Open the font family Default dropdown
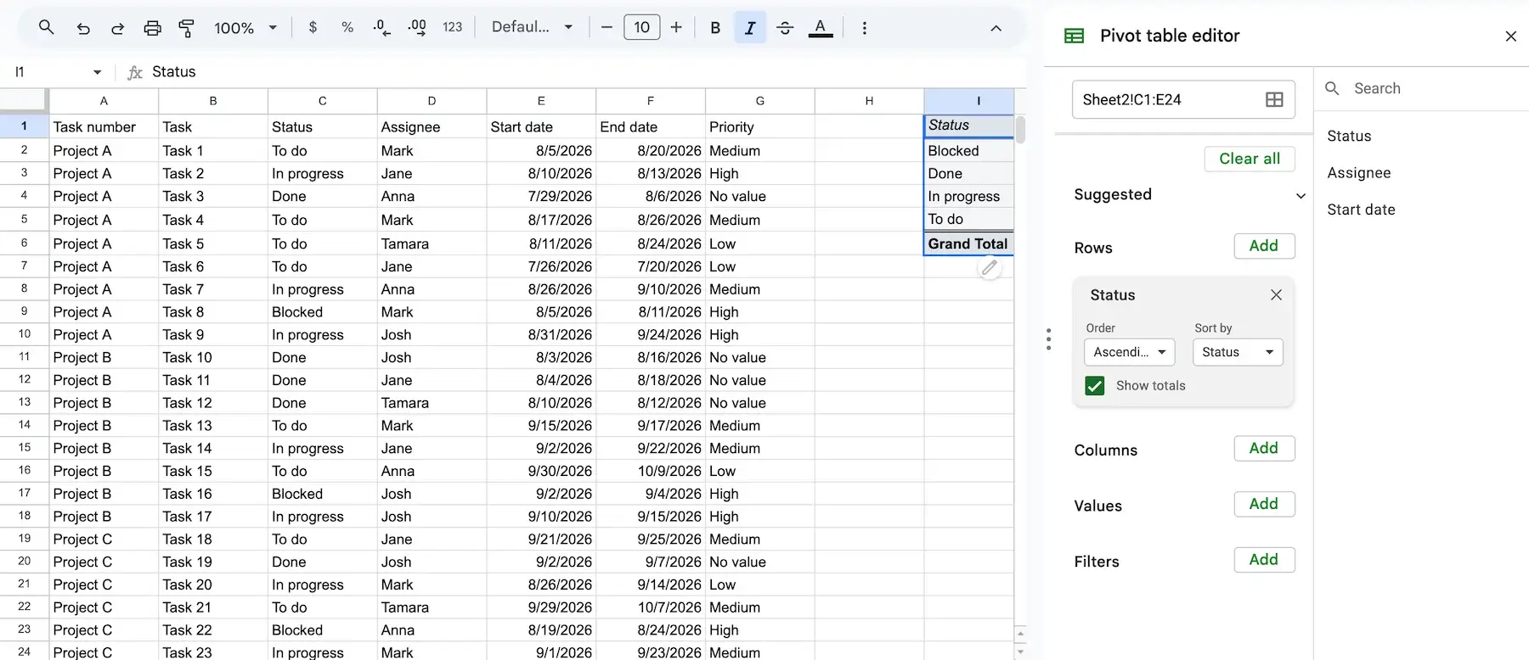The width and height of the screenshot is (1529, 660). pos(532,27)
